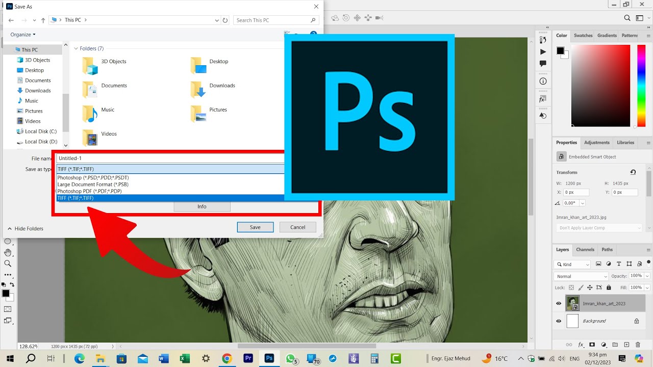
Task: Create a new group folder icon
Action: 615,345
